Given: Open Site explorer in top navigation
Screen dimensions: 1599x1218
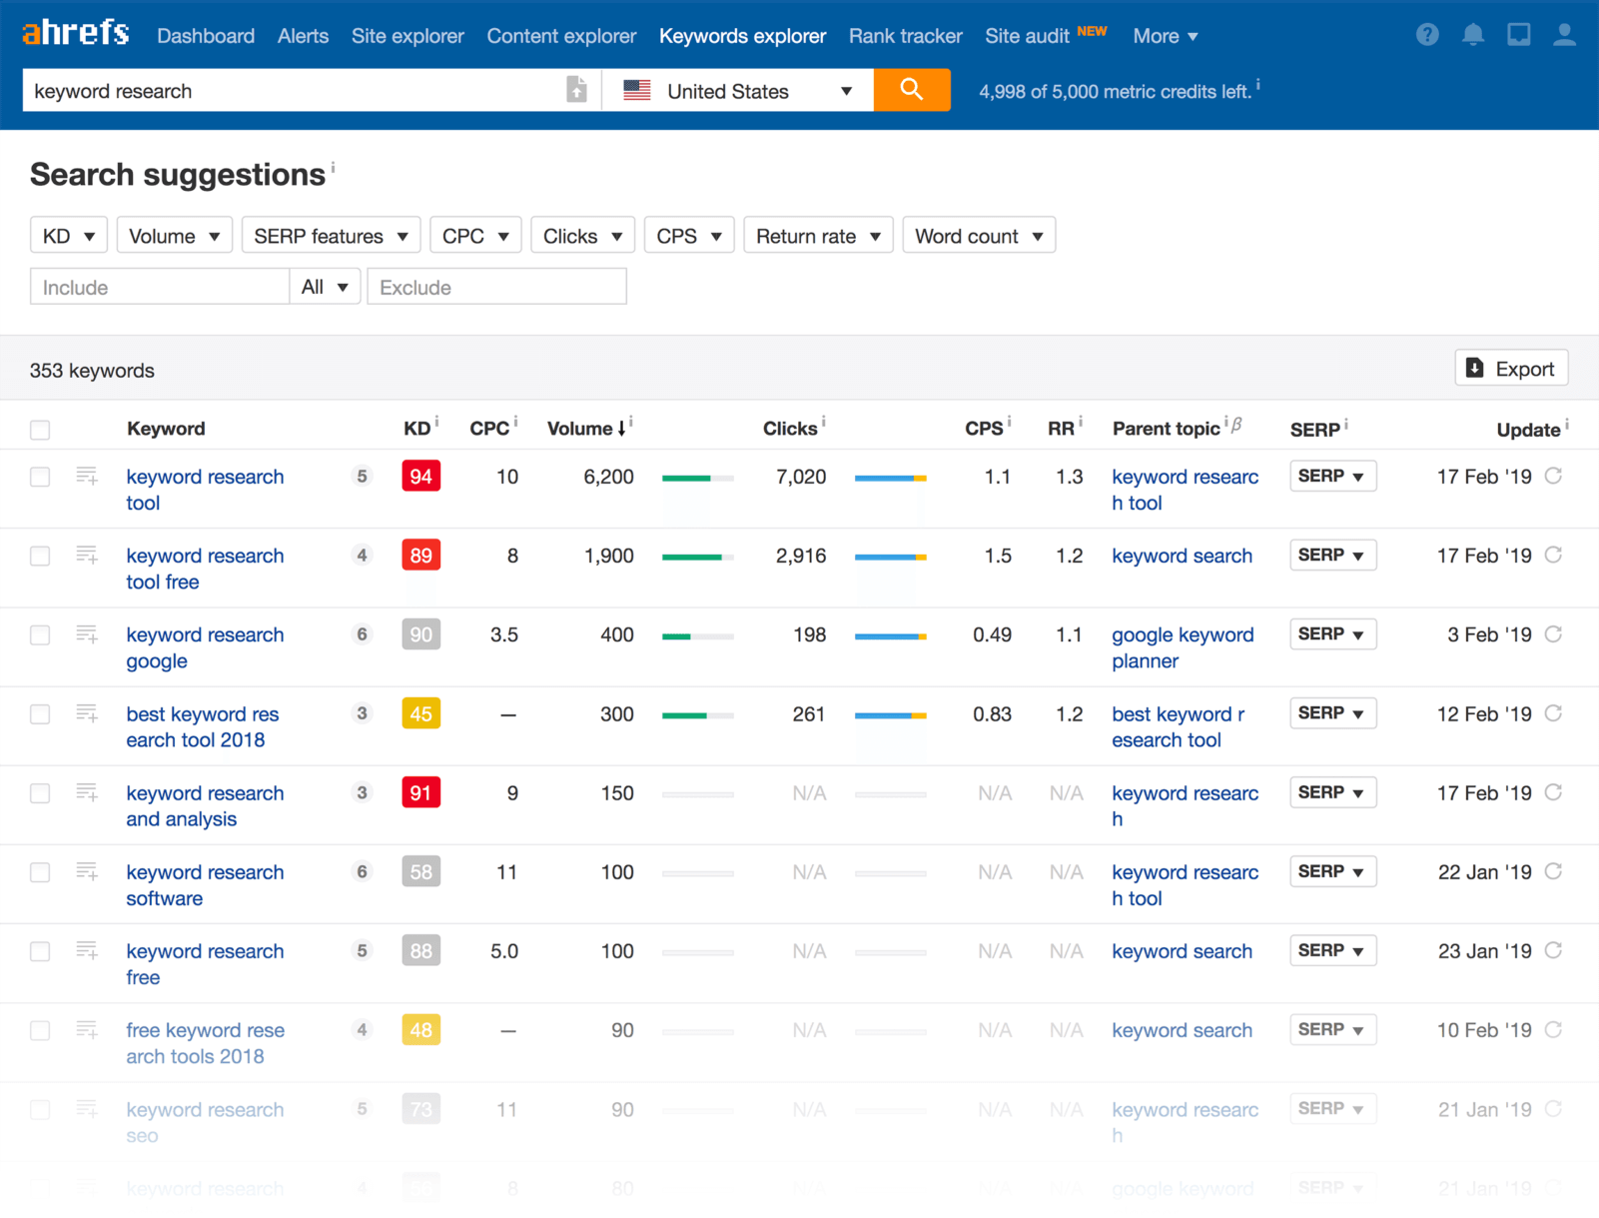Looking at the screenshot, I should pos(407,36).
